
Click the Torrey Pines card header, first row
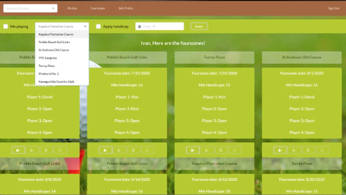(214, 57)
